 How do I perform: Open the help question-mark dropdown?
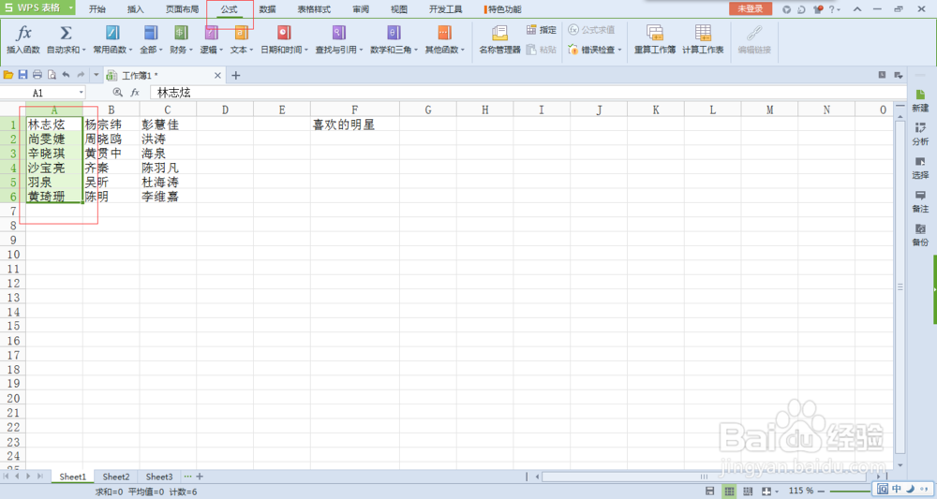point(834,9)
